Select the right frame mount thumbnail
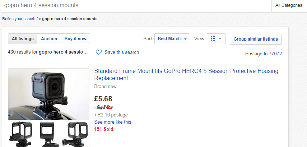Image resolution: width=307 pixels, height=147 pixels. tap(75, 134)
